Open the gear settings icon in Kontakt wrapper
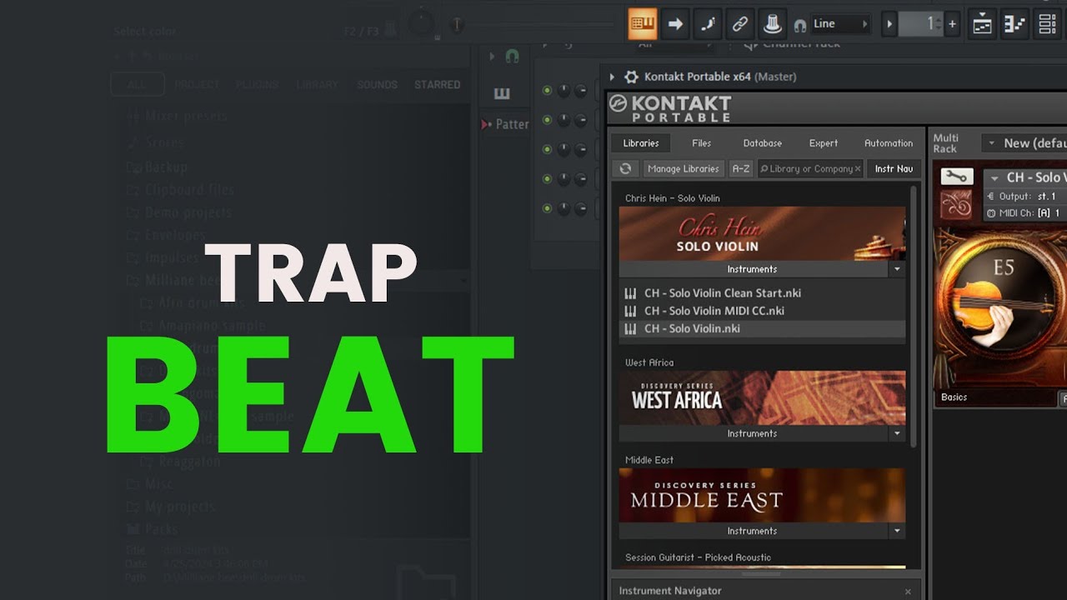This screenshot has height=600, width=1067. pos(631,77)
